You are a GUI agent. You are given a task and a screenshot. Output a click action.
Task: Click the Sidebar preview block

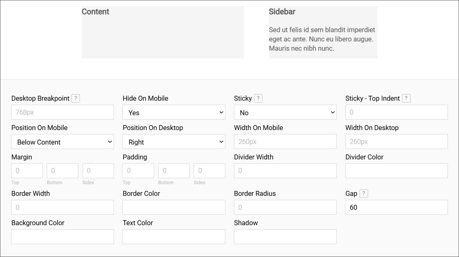[323, 32]
